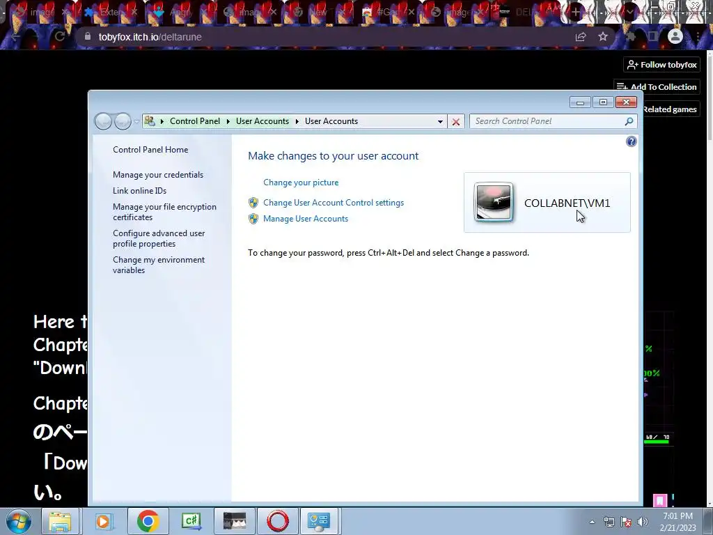Click the network connection tray icon

[x=609, y=522]
